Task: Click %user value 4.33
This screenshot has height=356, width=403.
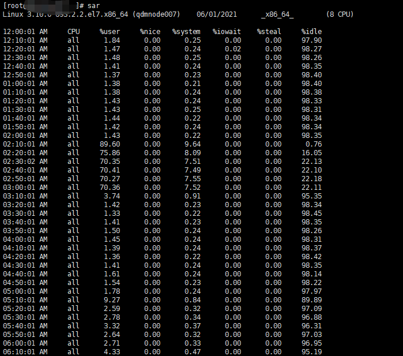Action: coord(112,352)
